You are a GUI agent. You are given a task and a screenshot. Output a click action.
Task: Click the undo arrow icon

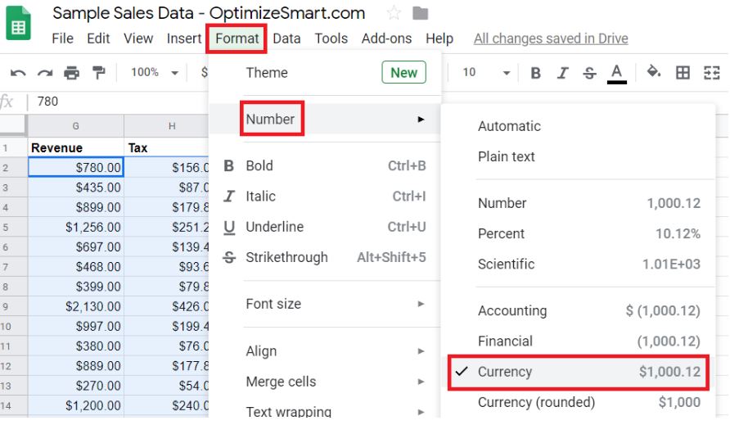coord(18,73)
